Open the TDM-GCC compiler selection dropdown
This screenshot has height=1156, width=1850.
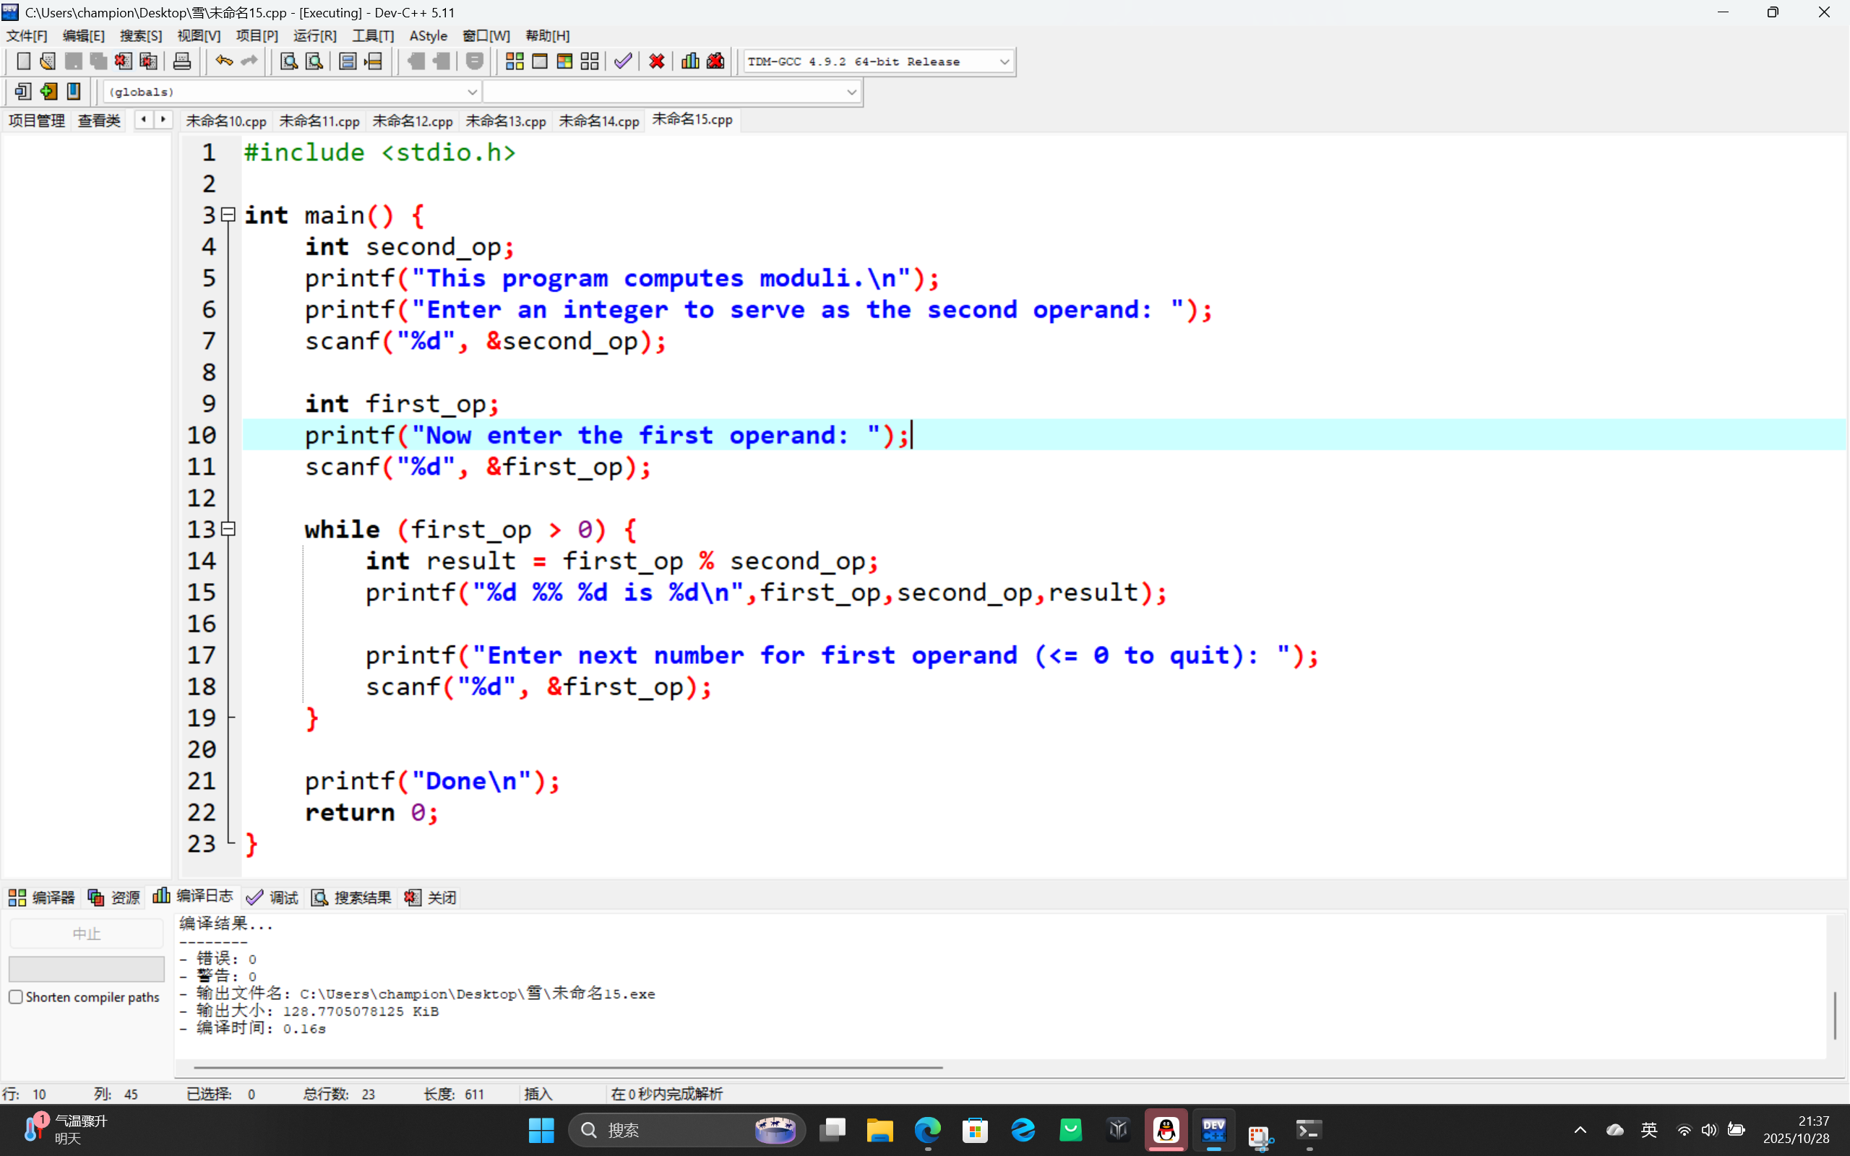point(1004,62)
